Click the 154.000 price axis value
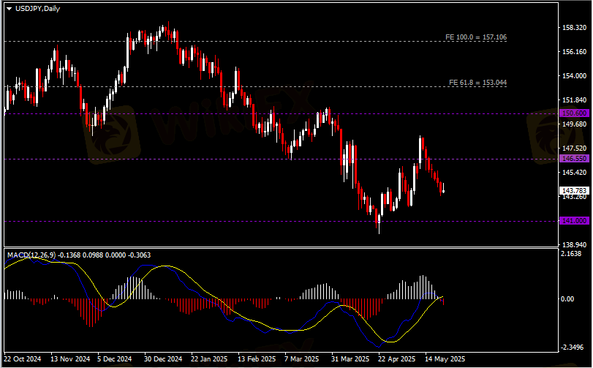This screenshot has height=368, width=593. (575, 75)
